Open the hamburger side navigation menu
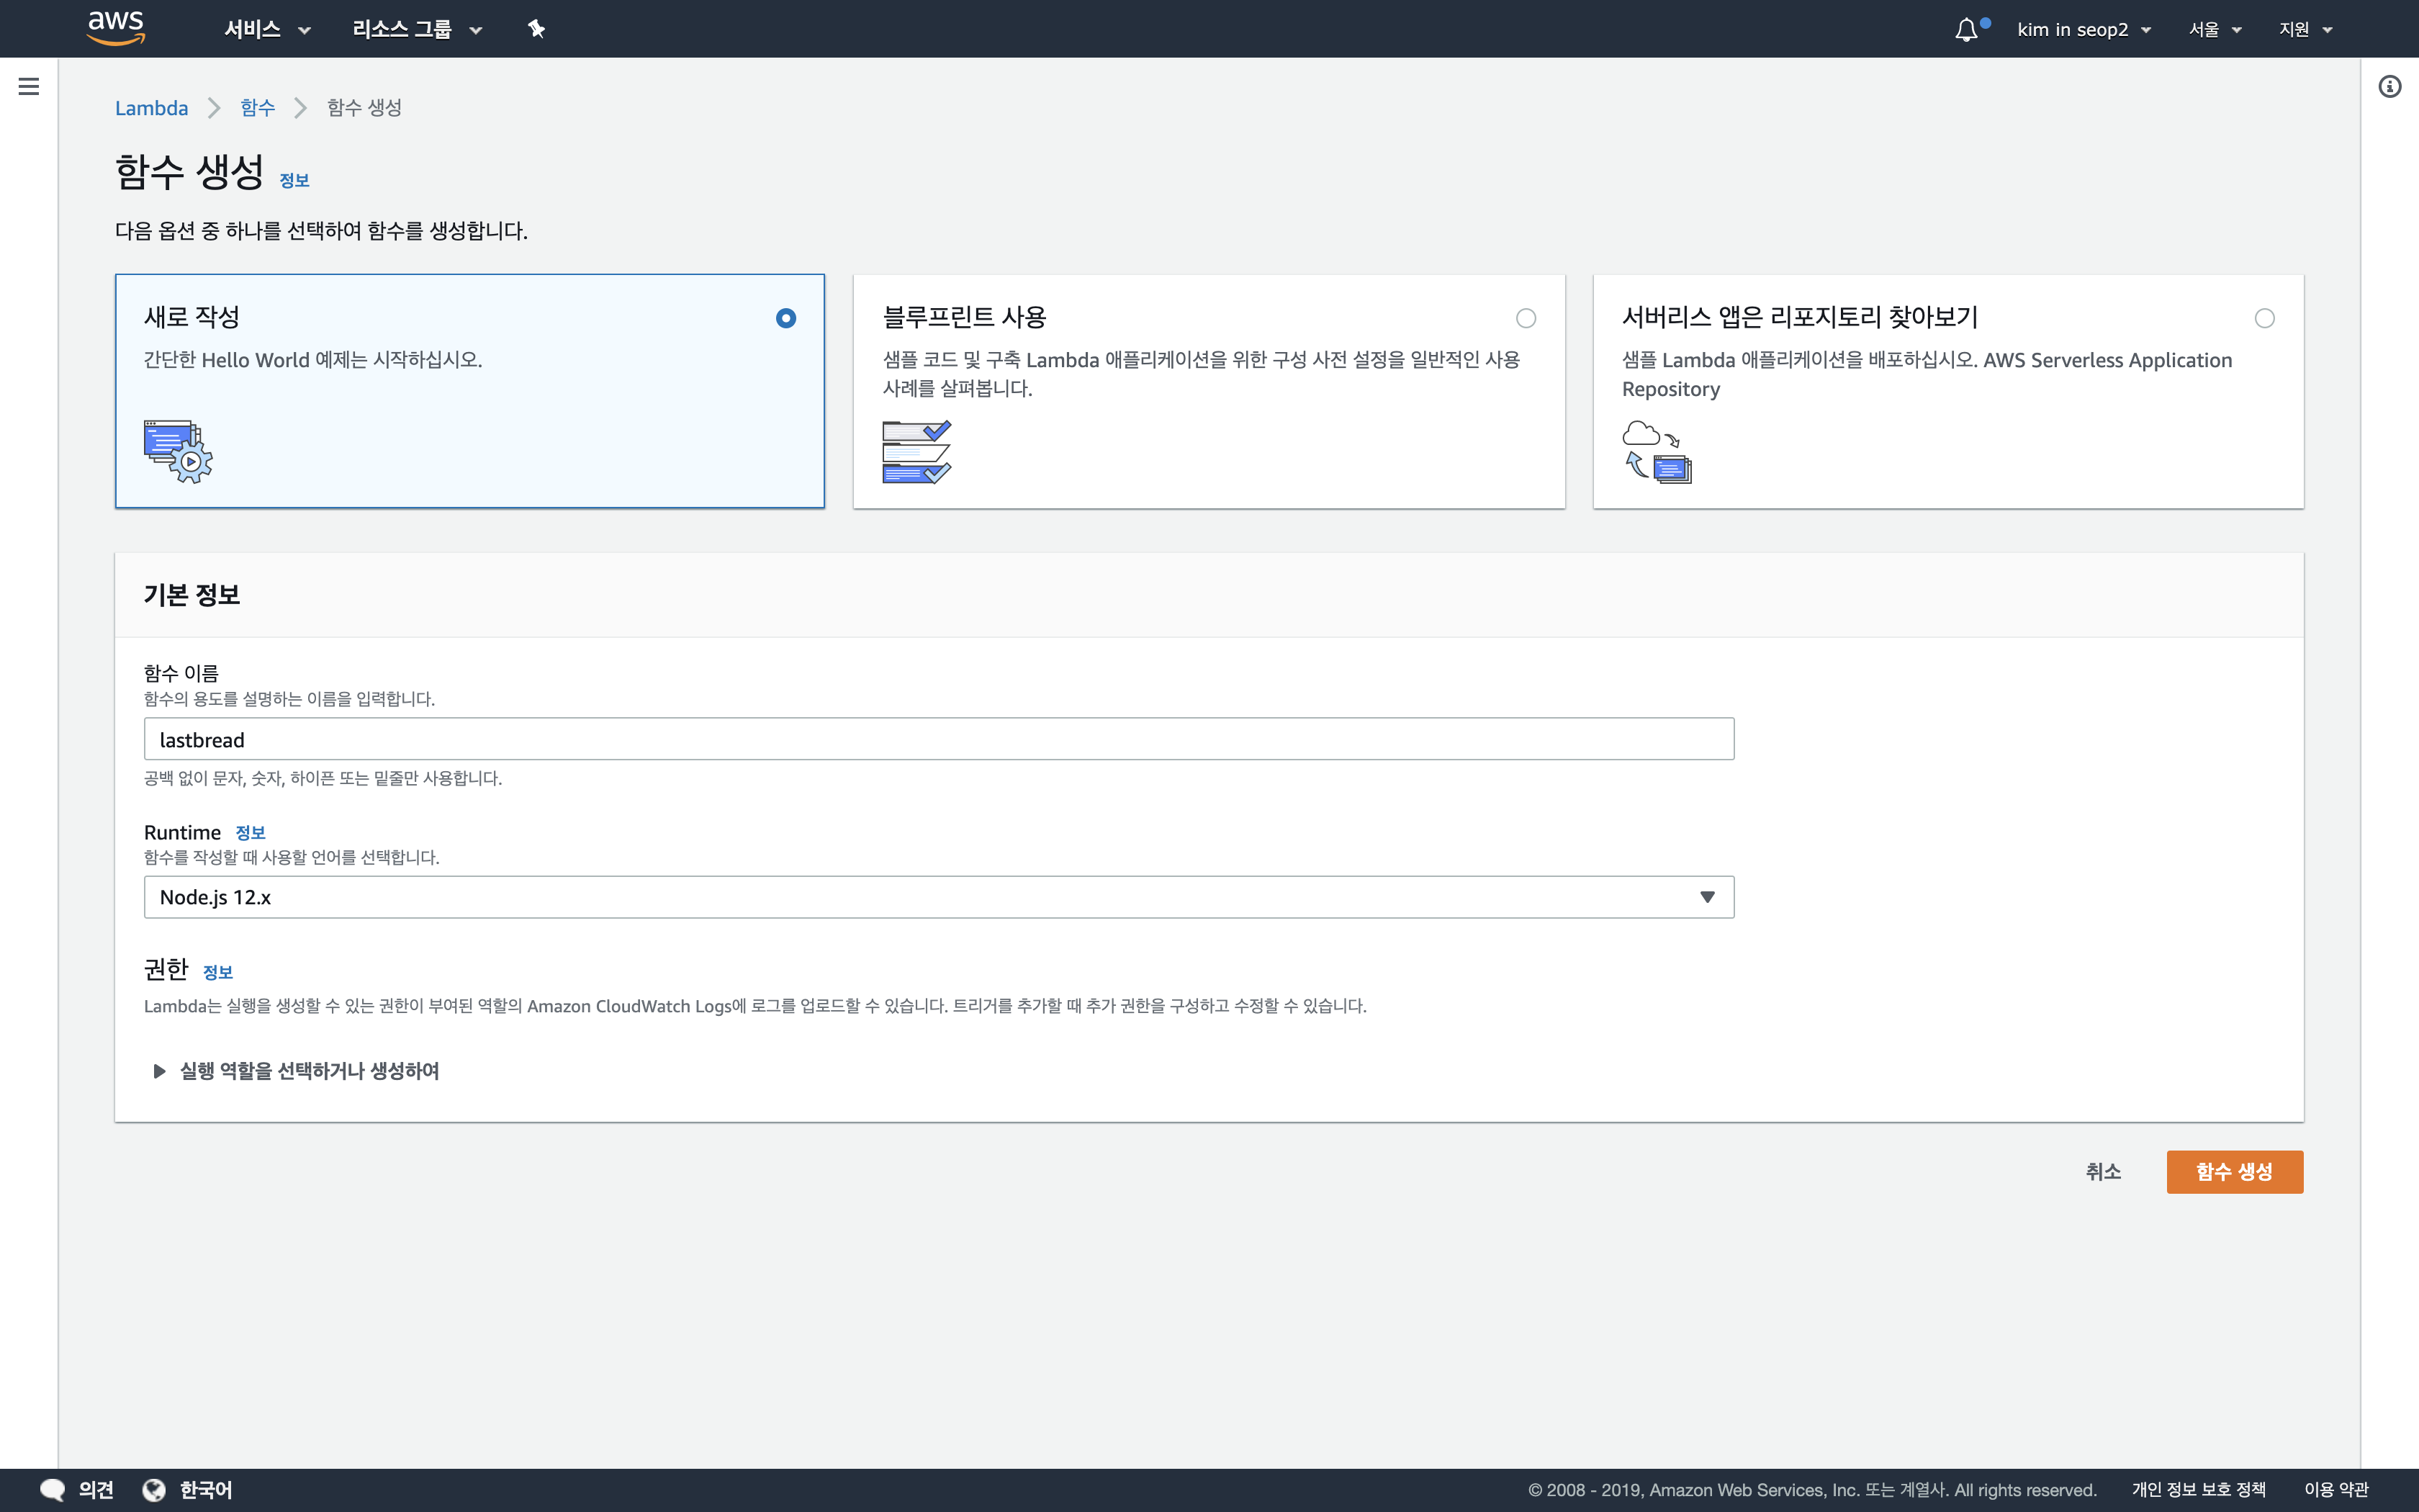 [x=29, y=86]
